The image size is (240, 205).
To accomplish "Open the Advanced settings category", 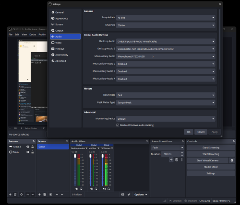I will pyautogui.click(x=65, y=61).
